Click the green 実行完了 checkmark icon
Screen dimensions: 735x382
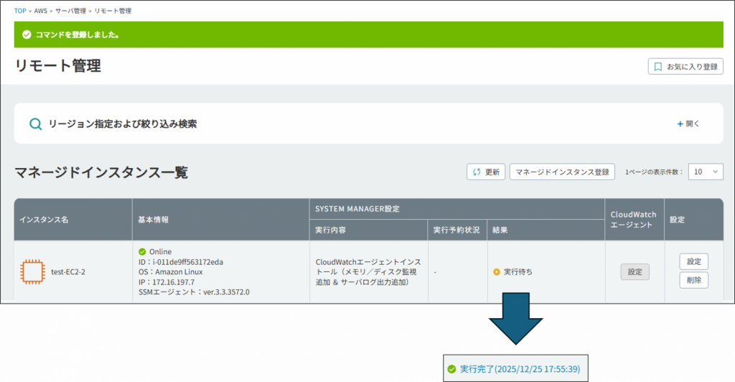point(451,369)
